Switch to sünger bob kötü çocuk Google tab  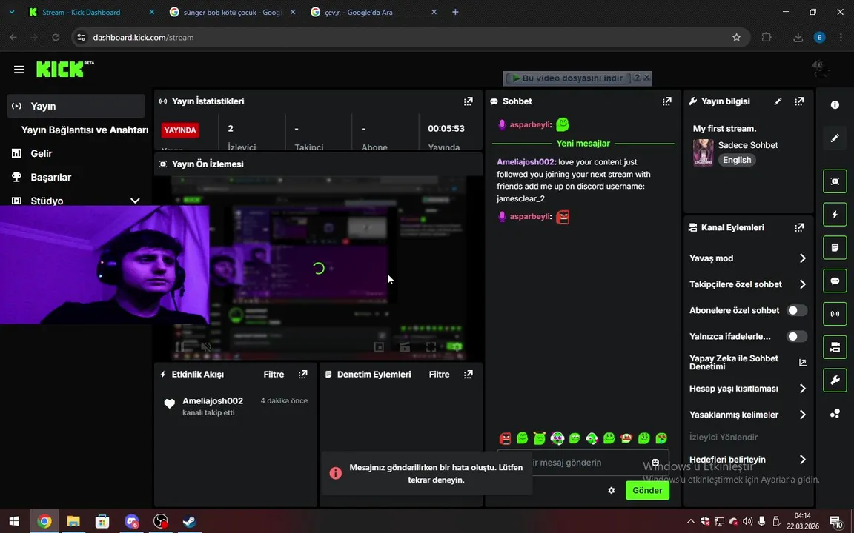click(x=233, y=12)
